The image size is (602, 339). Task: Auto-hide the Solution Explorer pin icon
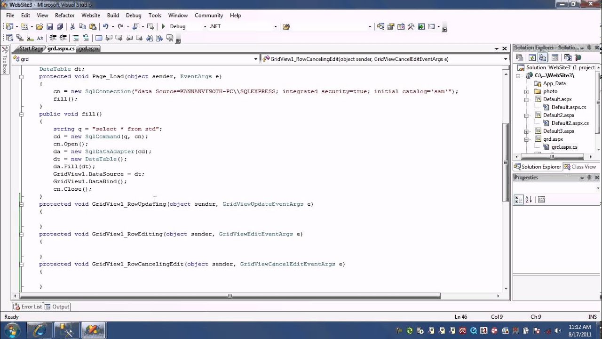pyautogui.click(x=589, y=48)
